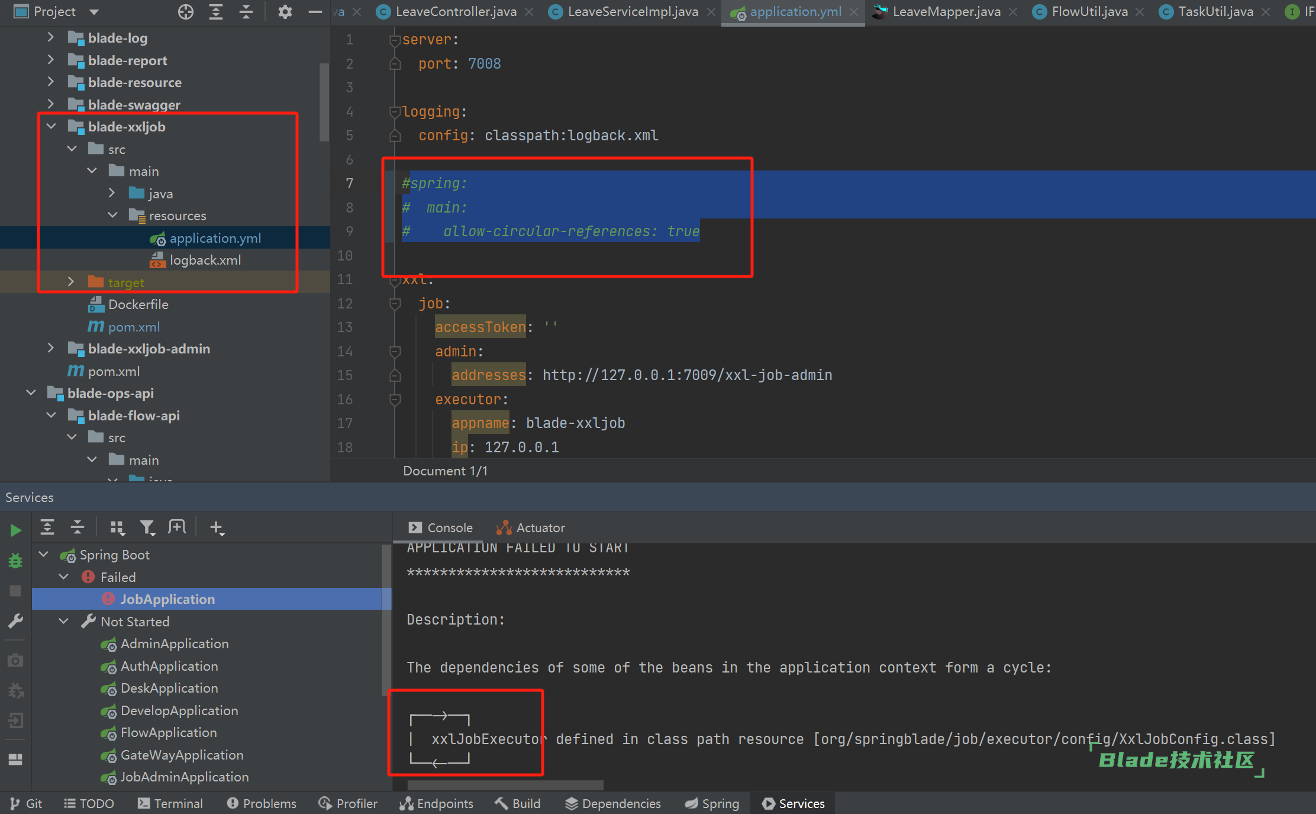Viewport: 1316px width, 814px height.
Task: Open the Terminal tool window
Action: pos(170,803)
